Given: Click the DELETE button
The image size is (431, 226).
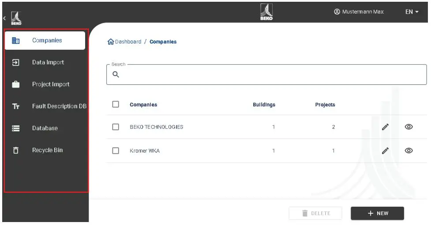Looking at the screenshot, I should coord(315,213).
